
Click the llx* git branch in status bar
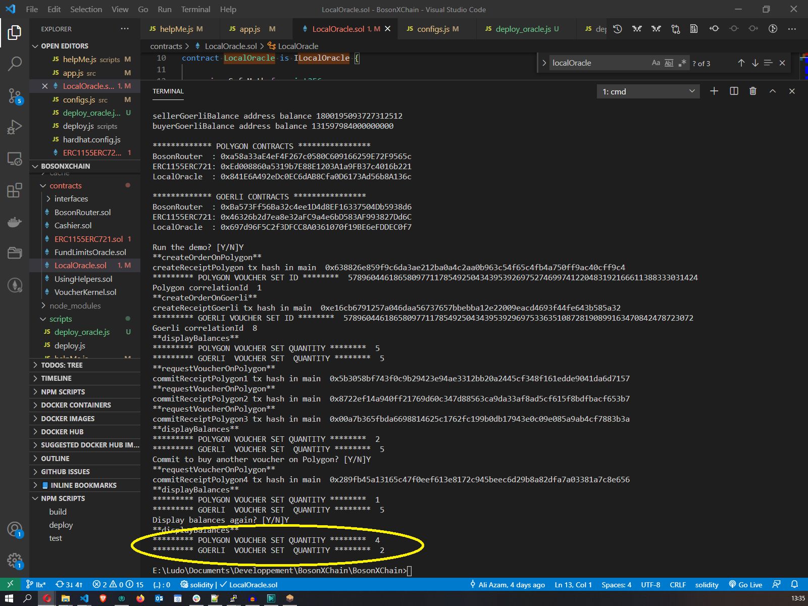pyautogui.click(x=36, y=584)
